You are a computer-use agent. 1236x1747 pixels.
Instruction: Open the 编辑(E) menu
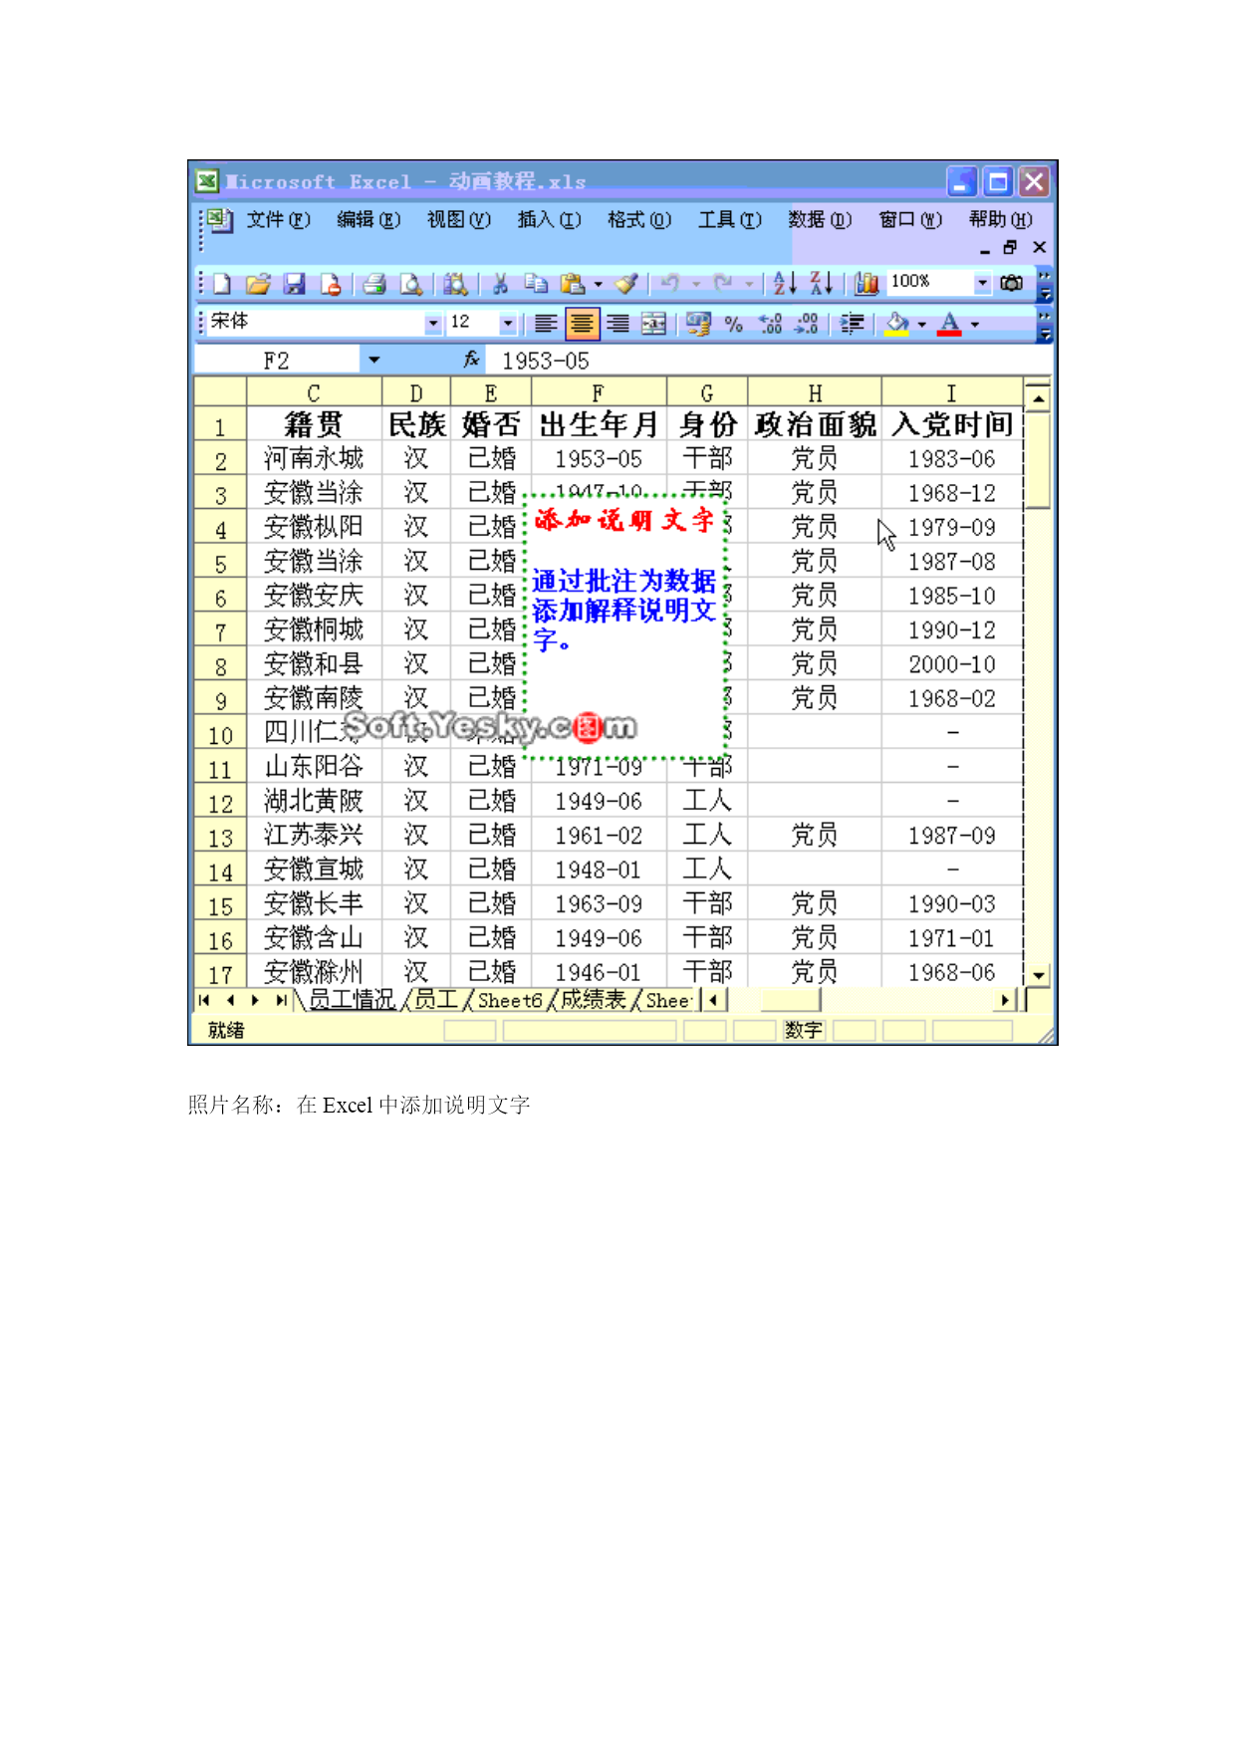(x=369, y=219)
